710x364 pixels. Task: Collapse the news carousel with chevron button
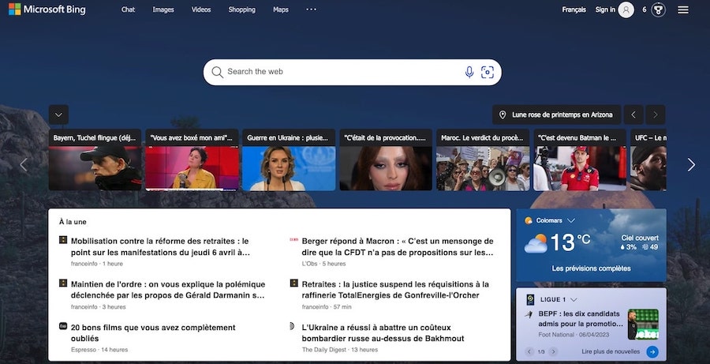(59, 114)
